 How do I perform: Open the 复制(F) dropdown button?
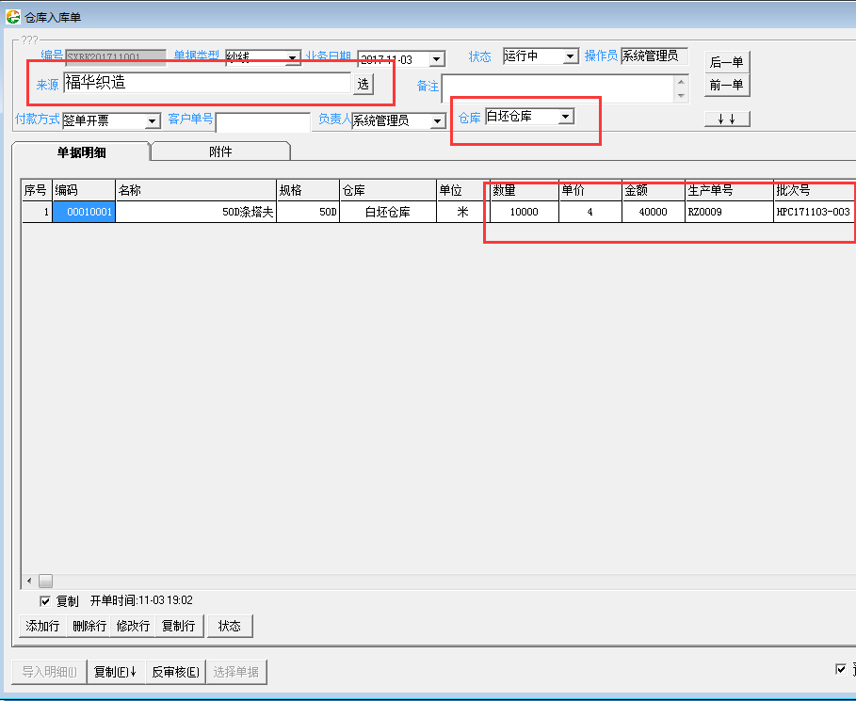tap(116, 672)
